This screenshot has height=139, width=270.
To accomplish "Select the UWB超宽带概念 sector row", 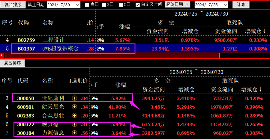I will (x=135, y=49).
